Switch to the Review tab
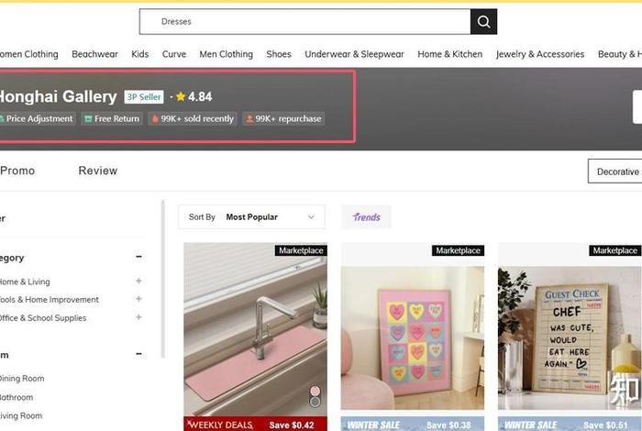Screen dimensions: 642x431 (x=98, y=171)
